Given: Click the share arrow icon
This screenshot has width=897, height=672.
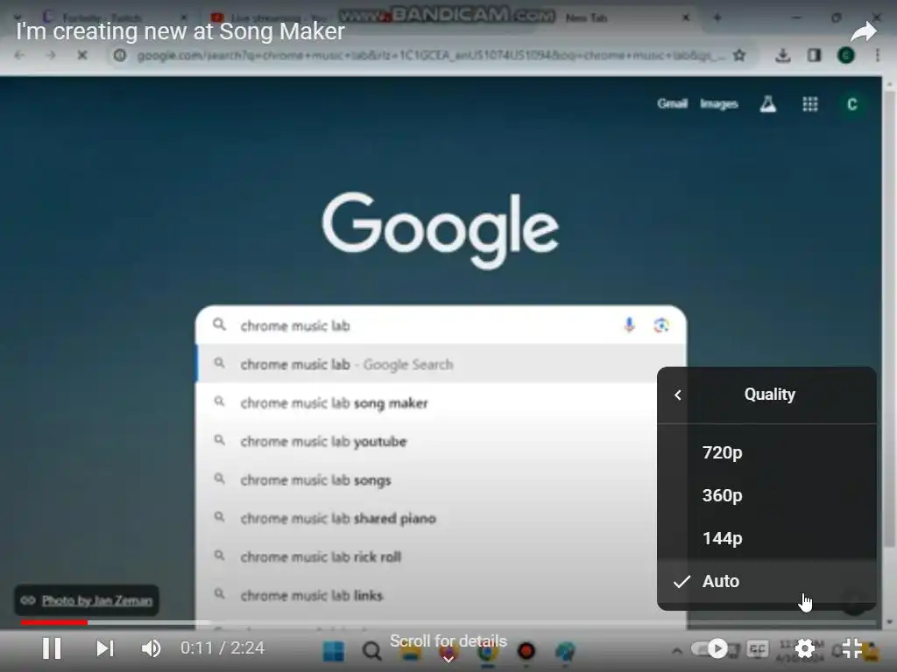Looking at the screenshot, I should (863, 31).
